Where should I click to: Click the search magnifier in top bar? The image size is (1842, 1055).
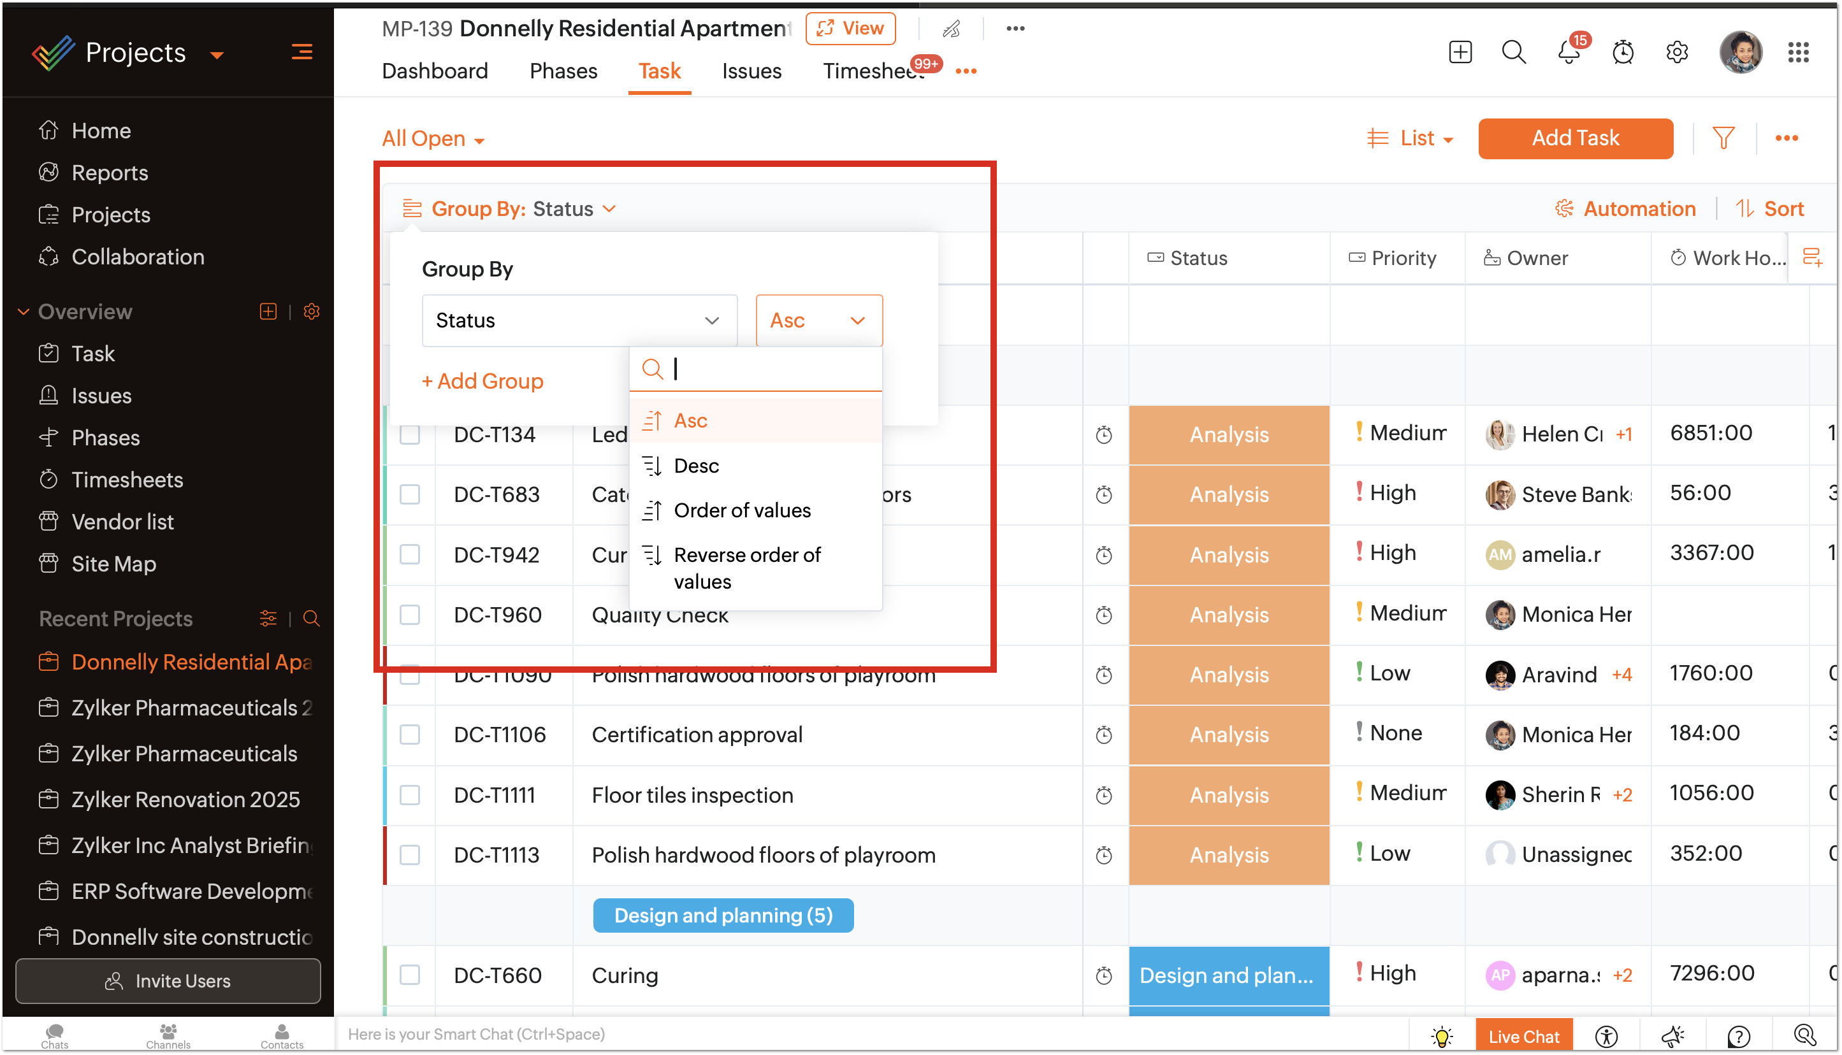click(1513, 53)
